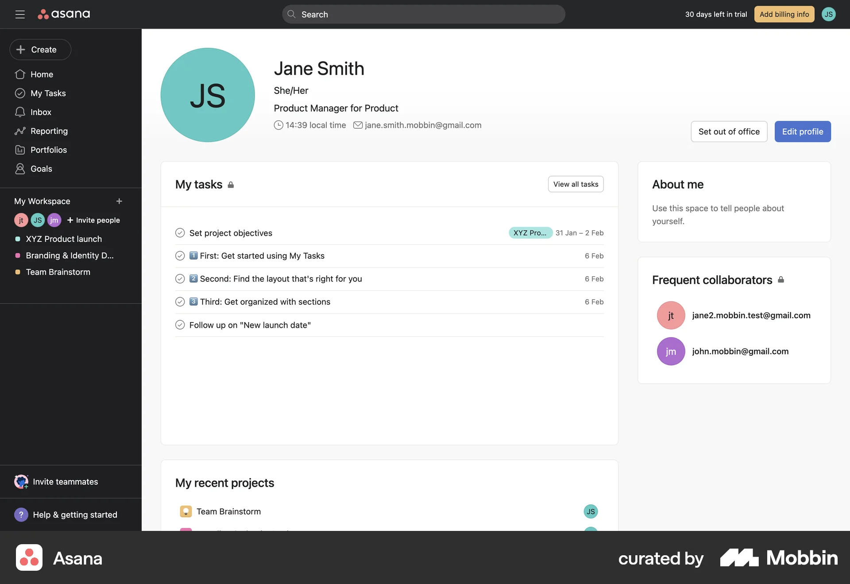The image size is (850, 584).
Task: Open the hamburger menu next to Asana logo
Action: point(20,14)
